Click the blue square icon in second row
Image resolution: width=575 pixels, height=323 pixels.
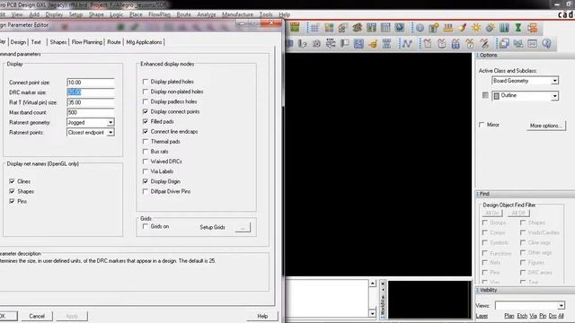[x=358, y=44]
